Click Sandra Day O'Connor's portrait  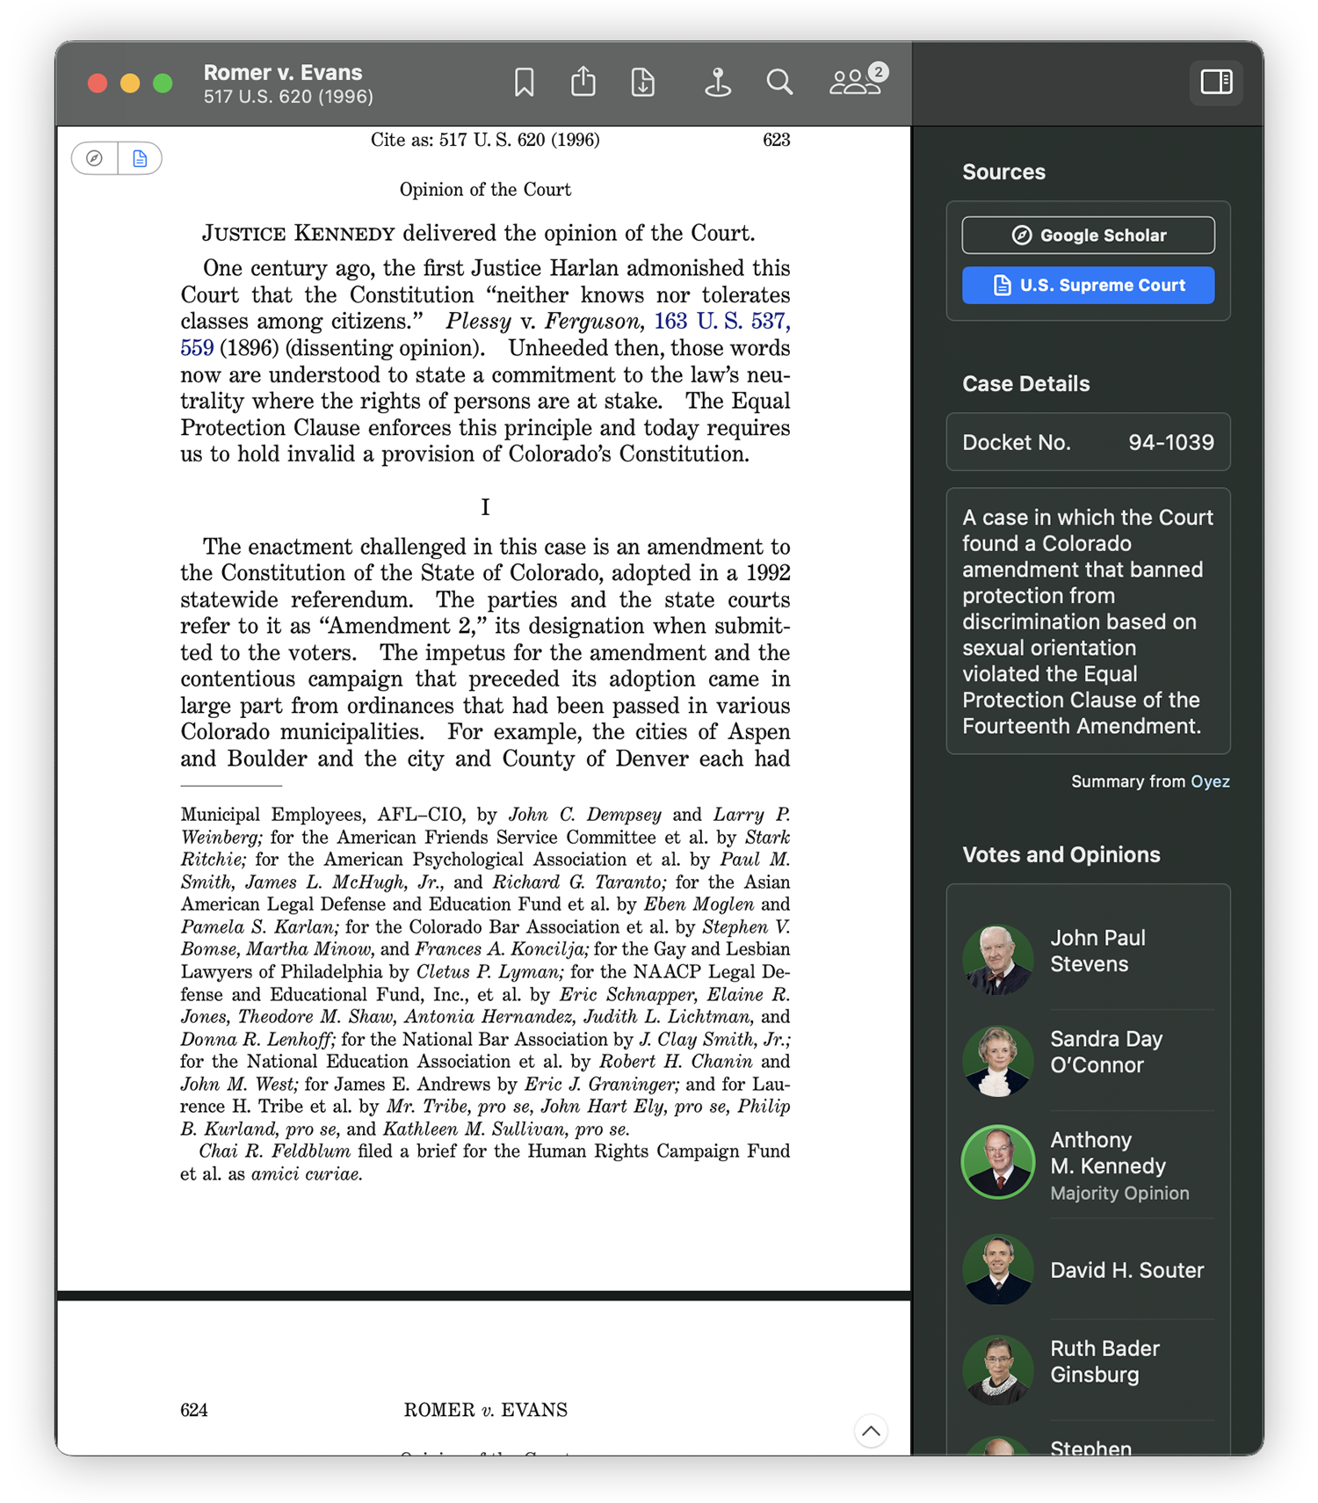coord(997,1060)
